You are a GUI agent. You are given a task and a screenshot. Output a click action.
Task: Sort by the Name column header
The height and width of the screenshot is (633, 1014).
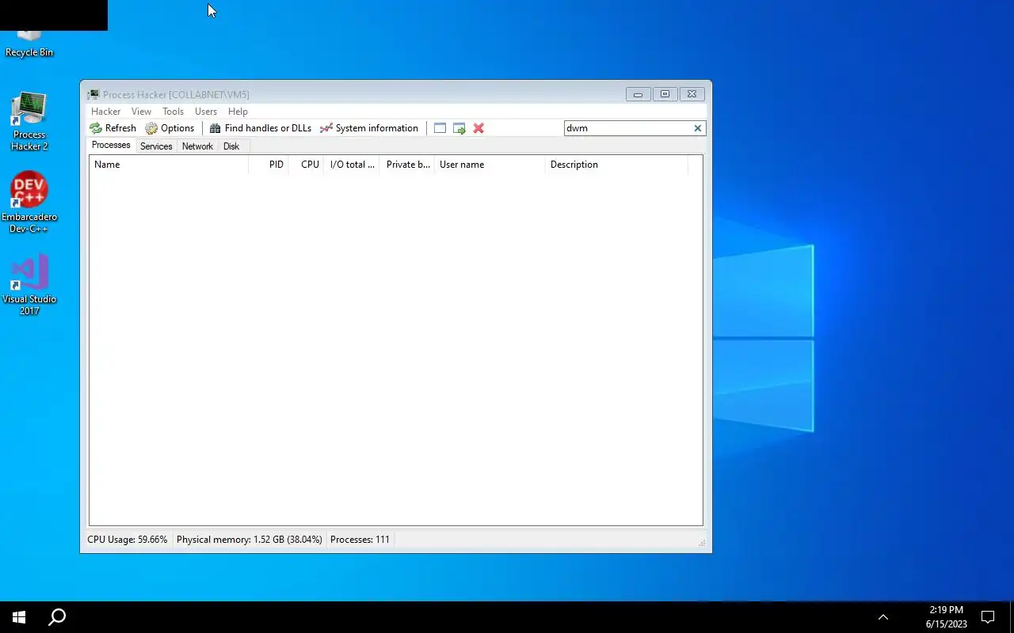click(169, 165)
